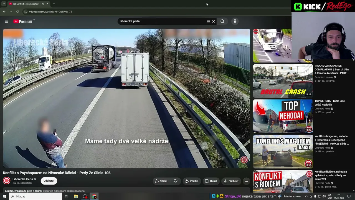Go forward in browser history
This screenshot has height=200, width=355.
(x=11, y=12)
